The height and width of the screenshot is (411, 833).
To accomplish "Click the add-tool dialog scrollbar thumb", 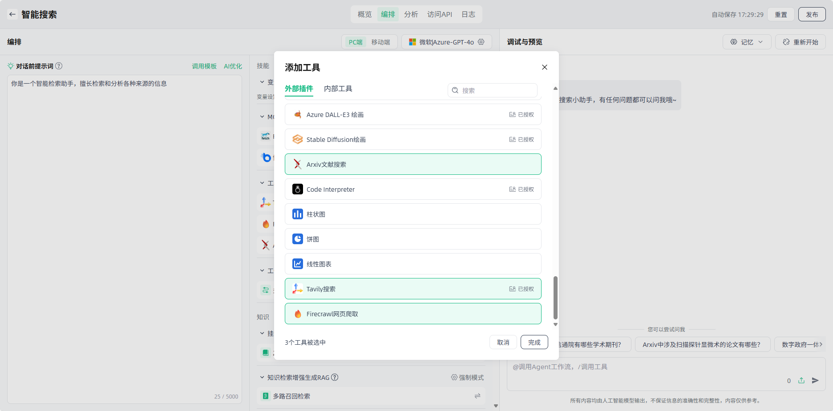I will (x=555, y=298).
